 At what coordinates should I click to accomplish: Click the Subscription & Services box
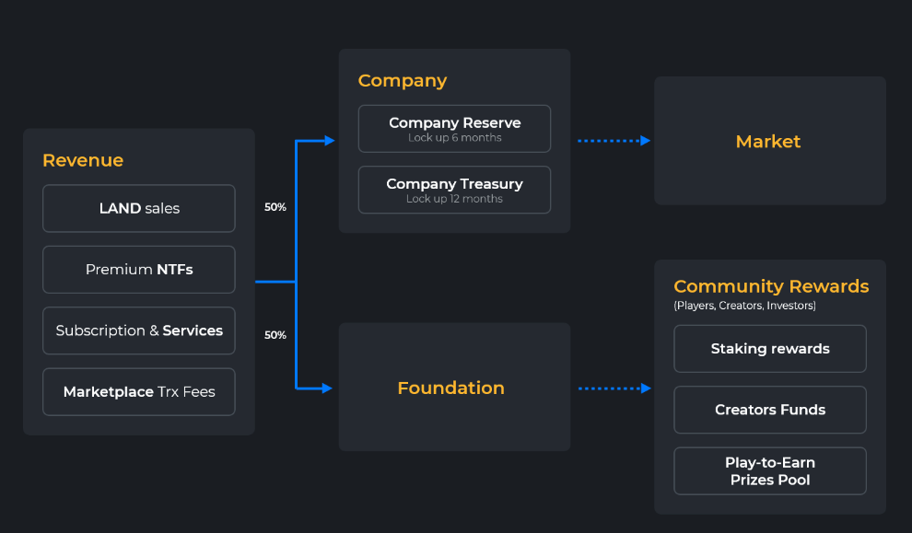click(139, 330)
